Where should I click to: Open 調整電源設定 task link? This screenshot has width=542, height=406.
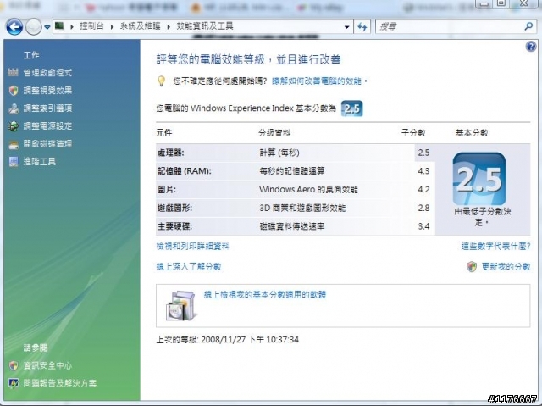[47, 126]
